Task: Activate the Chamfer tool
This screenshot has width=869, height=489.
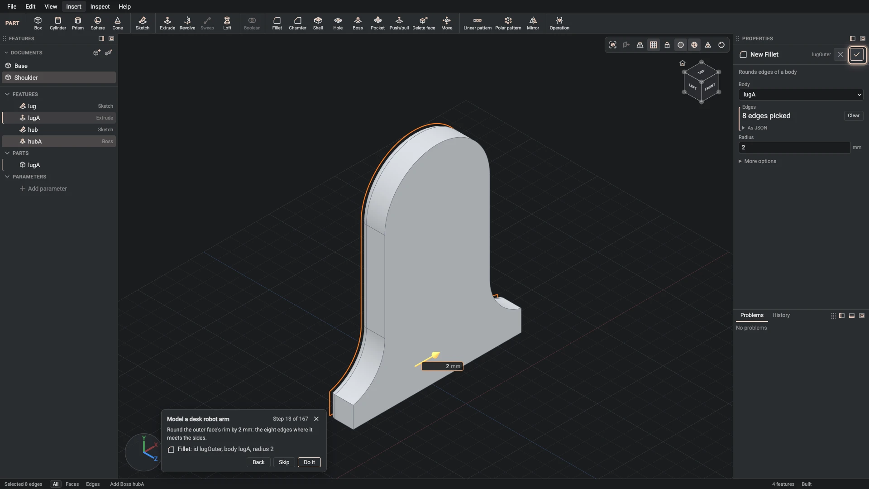Action: point(297,23)
